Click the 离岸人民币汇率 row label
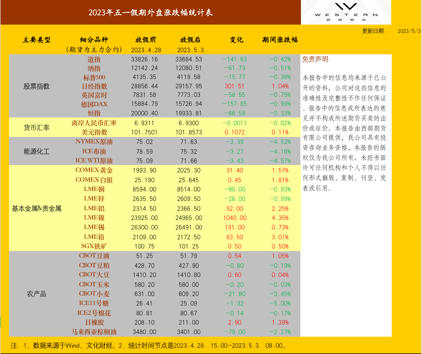 (94, 123)
